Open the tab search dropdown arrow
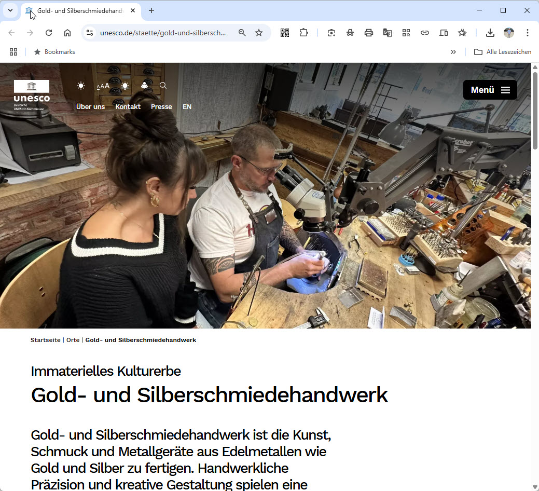Image resolution: width=539 pixels, height=491 pixels. tap(10, 10)
